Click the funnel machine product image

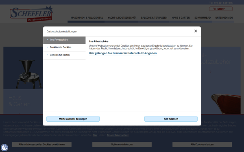[x=29, y=74]
